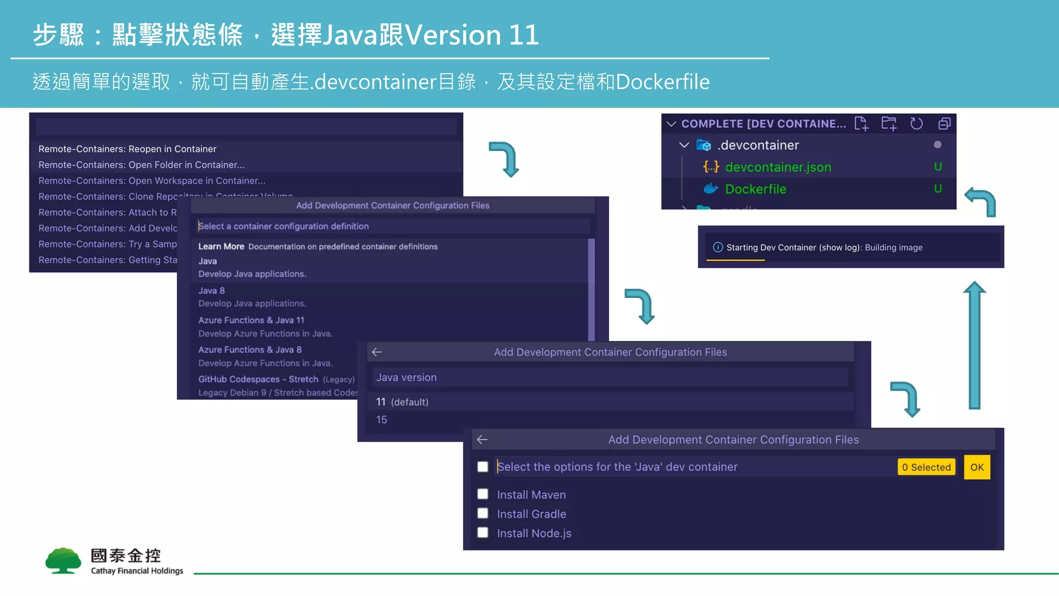Click the Collapse Folders icon in explorer
The height and width of the screenshot is (596, 1059).
(944, 124)
